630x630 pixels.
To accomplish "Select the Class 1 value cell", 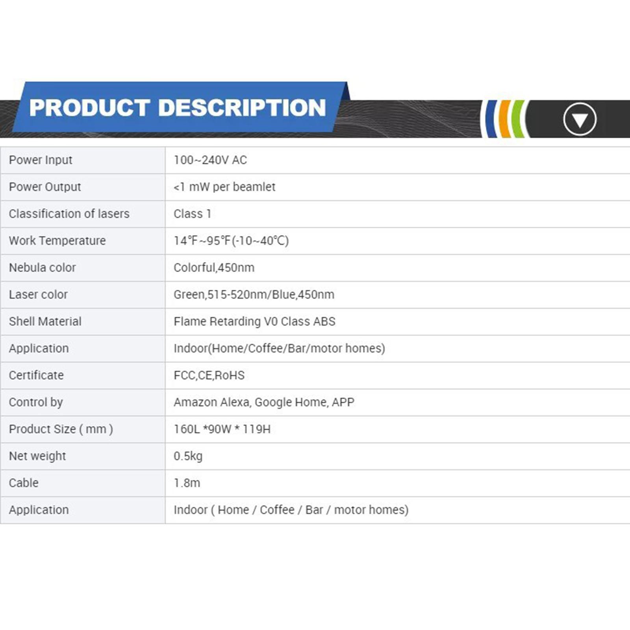I will [193, 214].
